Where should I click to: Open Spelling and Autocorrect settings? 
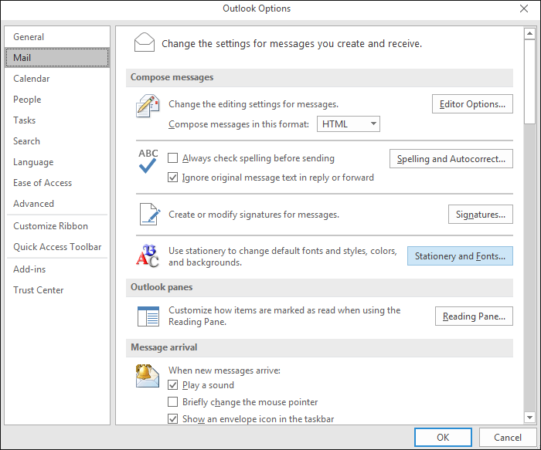pos(451,159)
